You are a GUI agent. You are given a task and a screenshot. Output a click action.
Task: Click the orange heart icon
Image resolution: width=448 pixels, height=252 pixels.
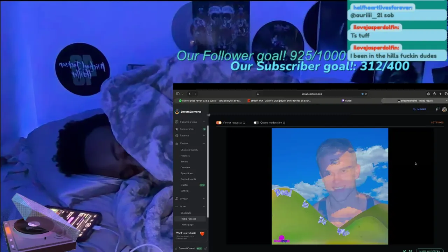(202, 234)
